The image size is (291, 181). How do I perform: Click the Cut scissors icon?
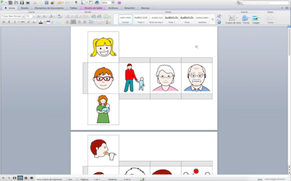[35, 2]
